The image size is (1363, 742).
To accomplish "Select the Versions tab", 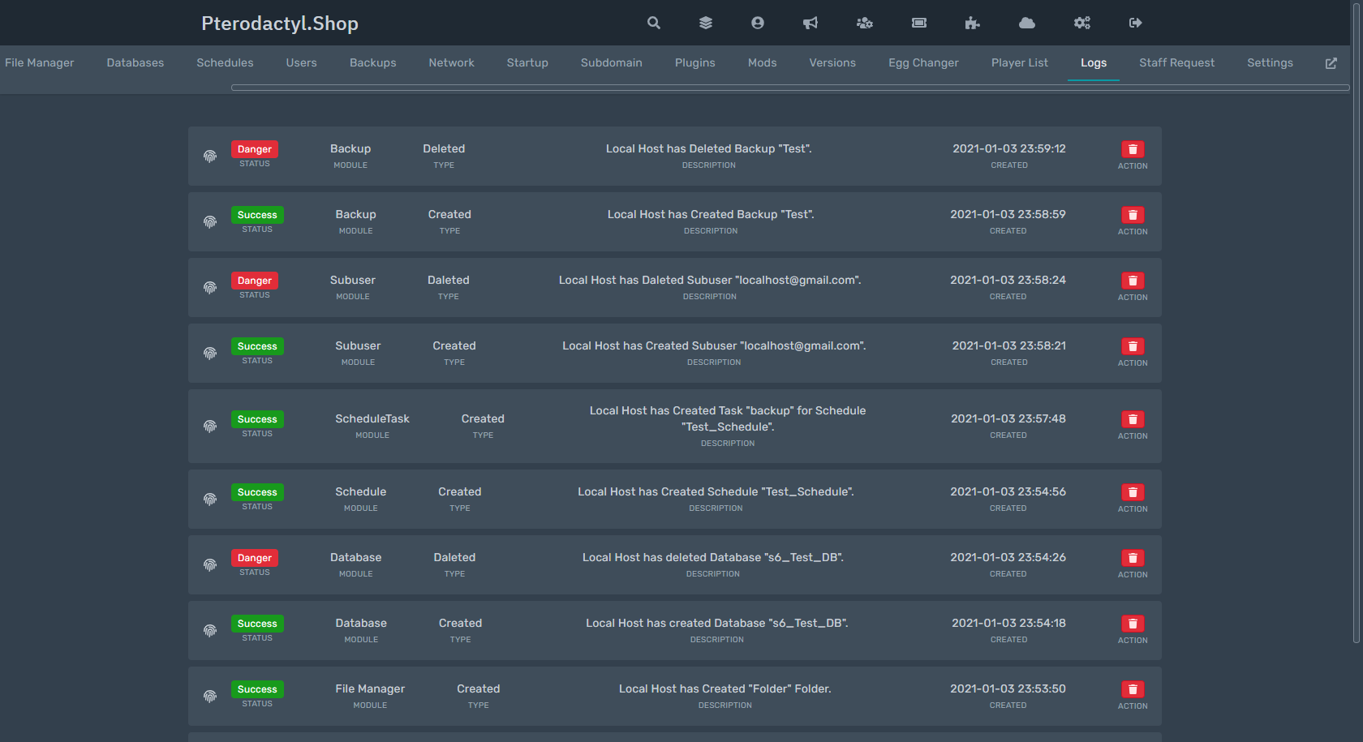I will tap(832, 62).
